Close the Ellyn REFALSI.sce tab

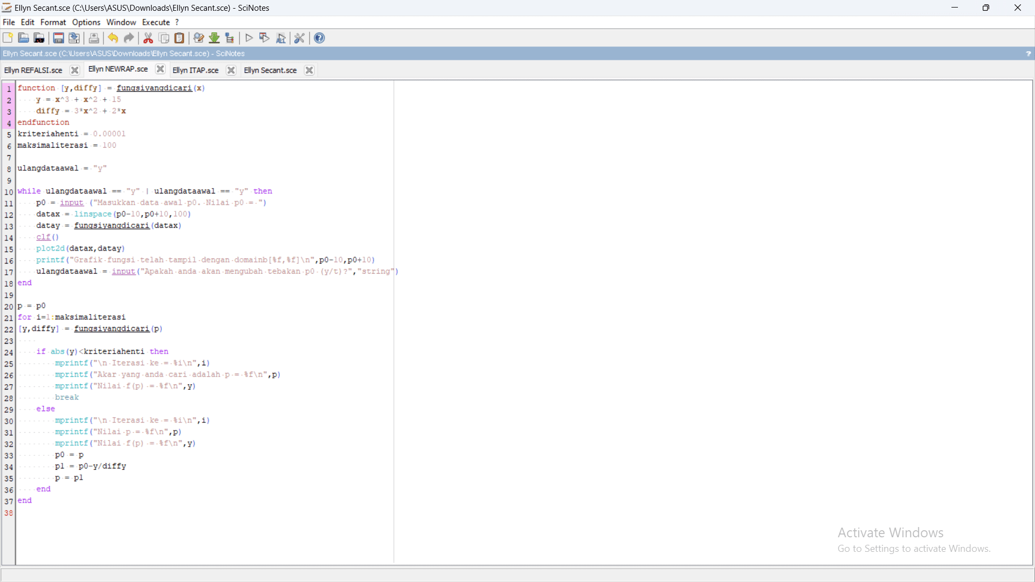(x=75, y=71)
